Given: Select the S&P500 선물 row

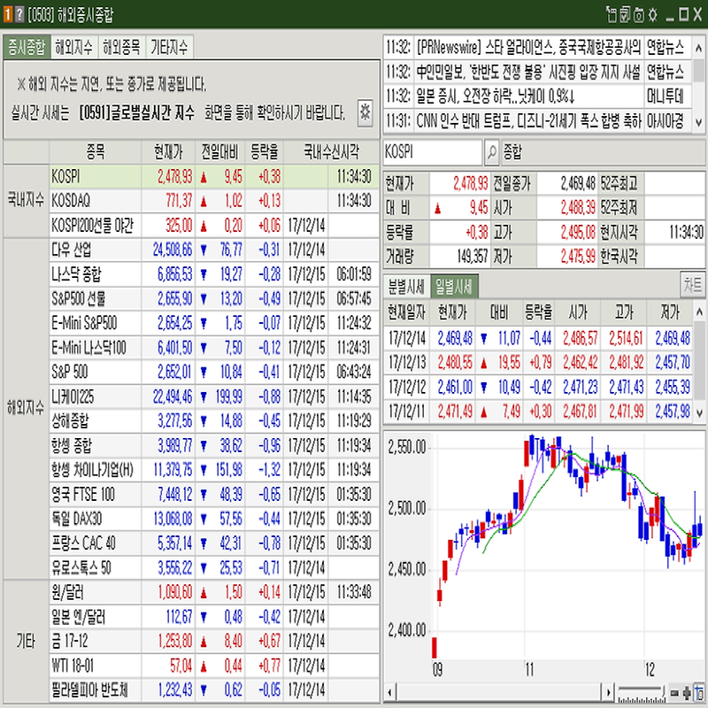Looking at the screenshot, I should click(214, 298).
